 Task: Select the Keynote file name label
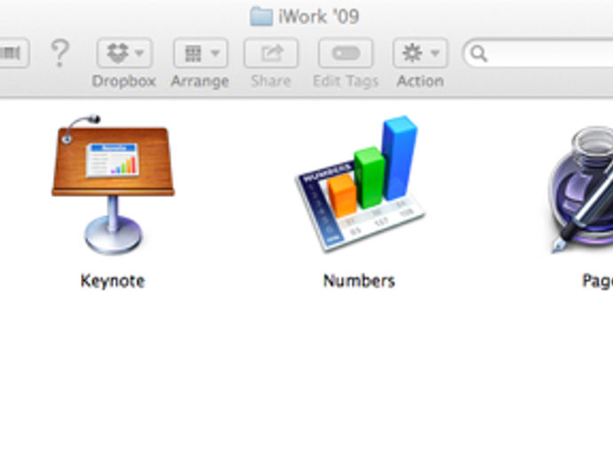tap(113, 281)
